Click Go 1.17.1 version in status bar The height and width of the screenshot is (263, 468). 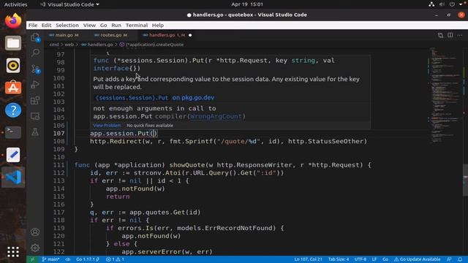(88, 259)
